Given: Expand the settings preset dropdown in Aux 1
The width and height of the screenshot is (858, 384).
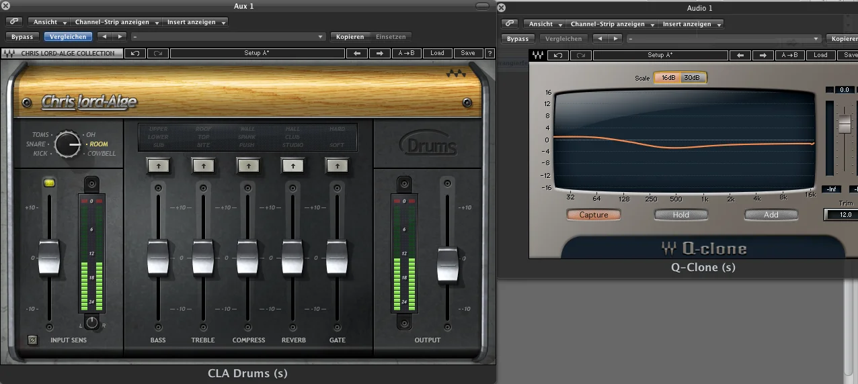Looking at the screenshot, I should (x=229, y=36).
